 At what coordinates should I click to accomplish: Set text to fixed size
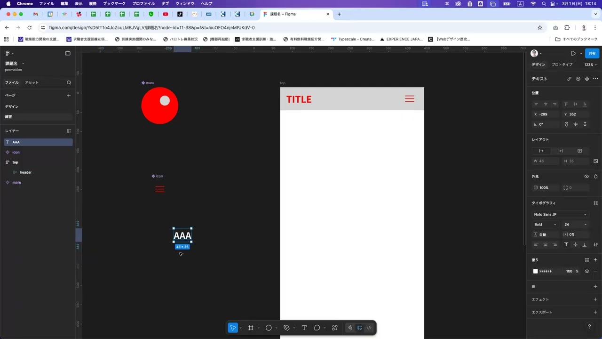579,151
